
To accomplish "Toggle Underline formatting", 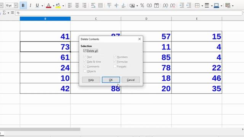I will tap(37, 6).
